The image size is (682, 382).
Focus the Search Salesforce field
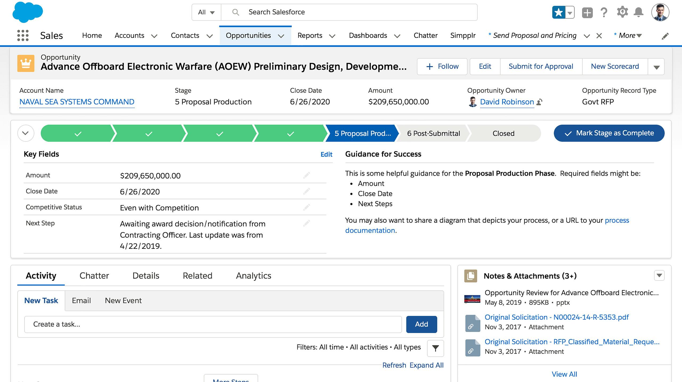(349, 12)
